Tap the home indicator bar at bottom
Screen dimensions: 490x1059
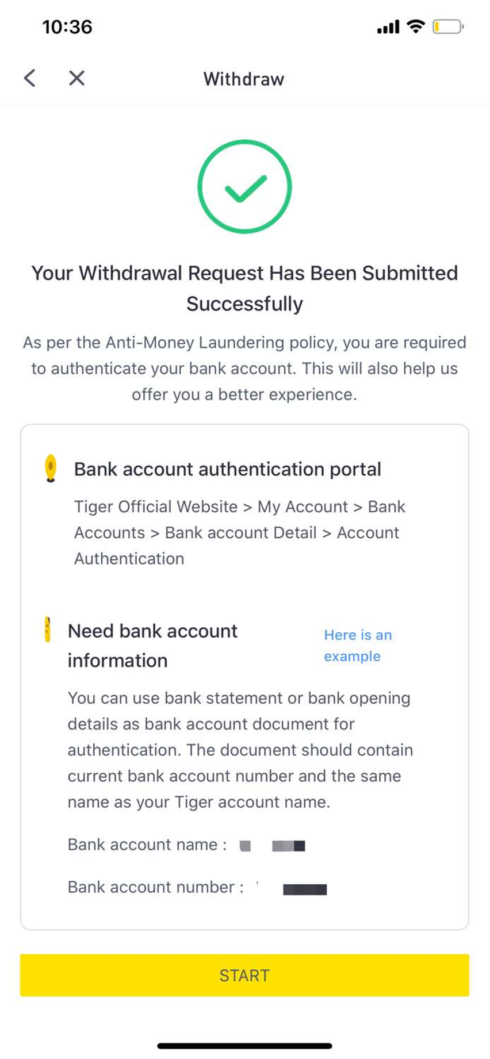245,1046
